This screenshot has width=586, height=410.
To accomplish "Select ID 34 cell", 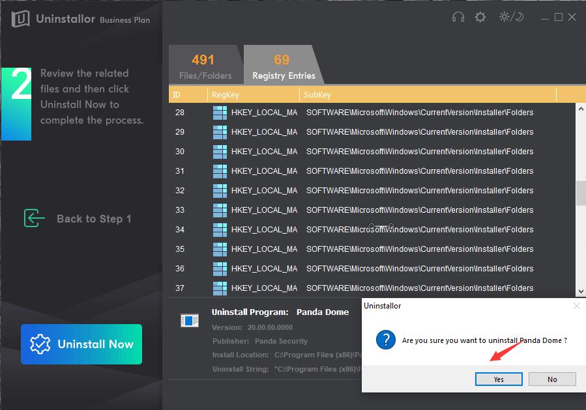I will (180, 230).
